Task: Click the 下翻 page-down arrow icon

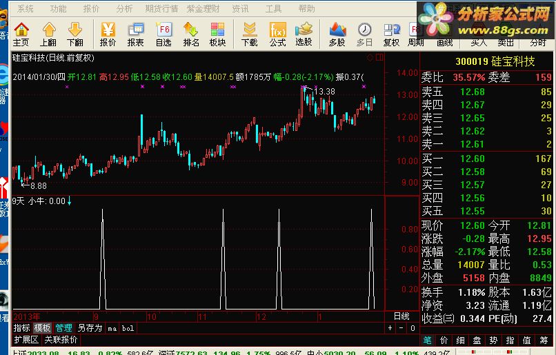Action: tap(75, 34)
